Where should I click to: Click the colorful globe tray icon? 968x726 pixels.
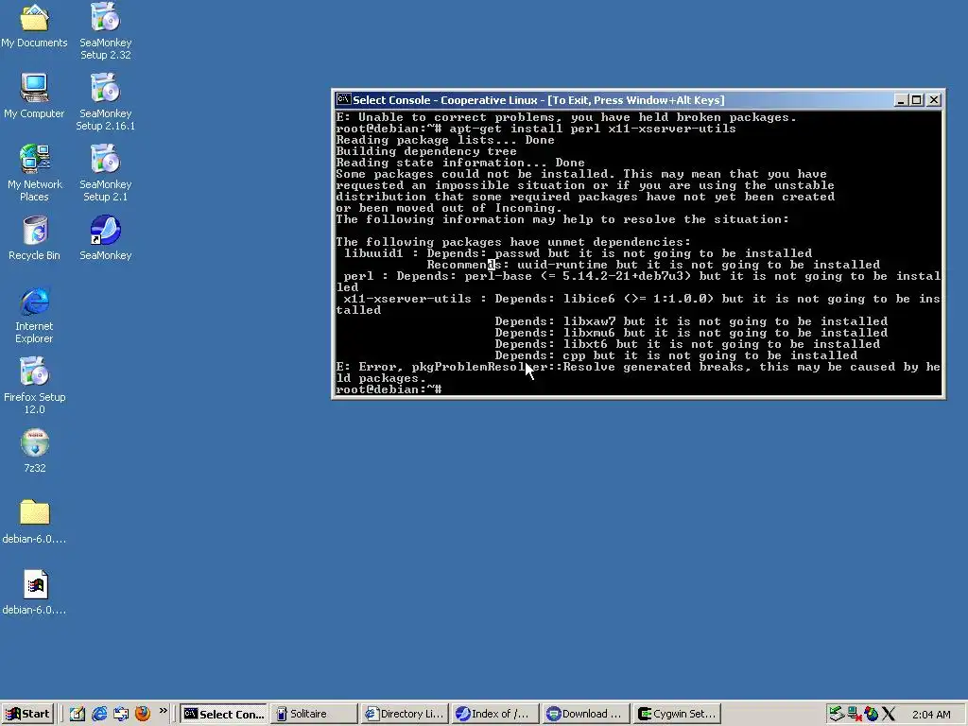871,714
